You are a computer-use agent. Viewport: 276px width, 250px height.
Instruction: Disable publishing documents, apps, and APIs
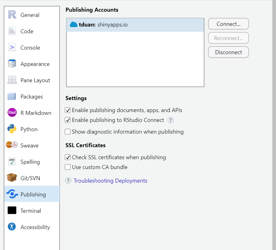pyautogui.click(x=68, y=110)
